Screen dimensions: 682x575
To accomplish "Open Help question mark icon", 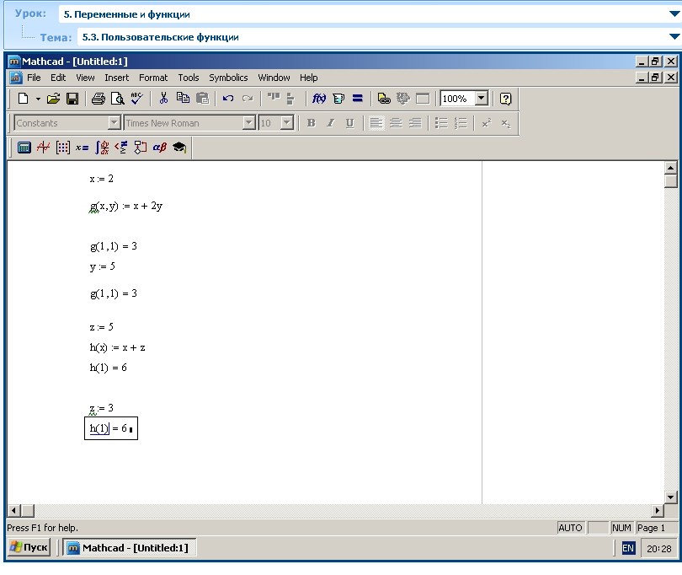I will (x=505, y=99).
